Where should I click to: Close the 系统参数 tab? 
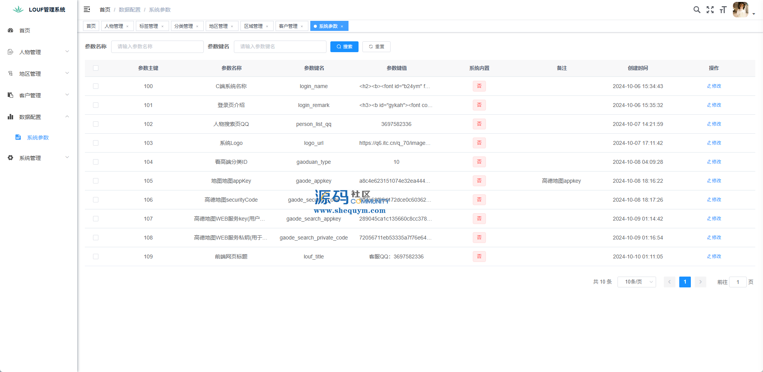(342, 26)
